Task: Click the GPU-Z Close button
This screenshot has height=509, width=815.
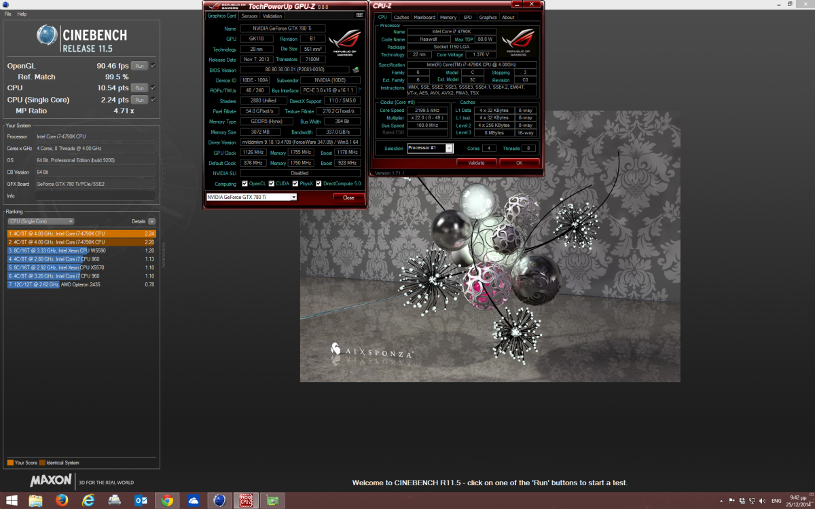Action: pos(348,197)
